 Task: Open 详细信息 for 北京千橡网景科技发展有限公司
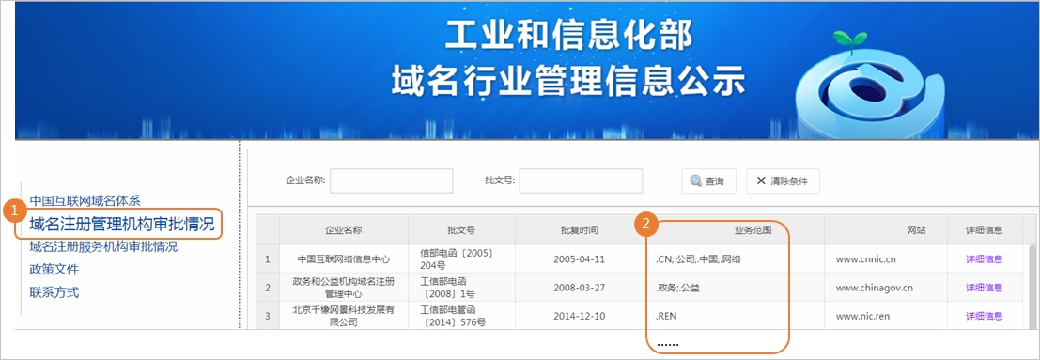tap(985, 316)
